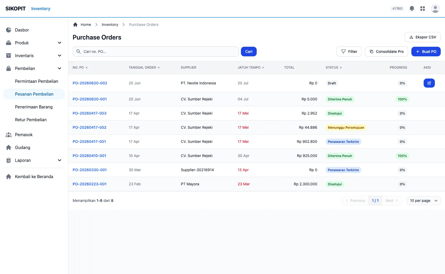Sort table by No. PO column
The height and width of the screenshot is (274, 445).
point(80,68)
